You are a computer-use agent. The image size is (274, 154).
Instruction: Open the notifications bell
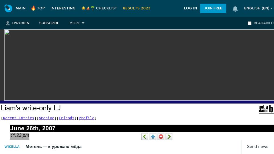(x=235, y=8)
